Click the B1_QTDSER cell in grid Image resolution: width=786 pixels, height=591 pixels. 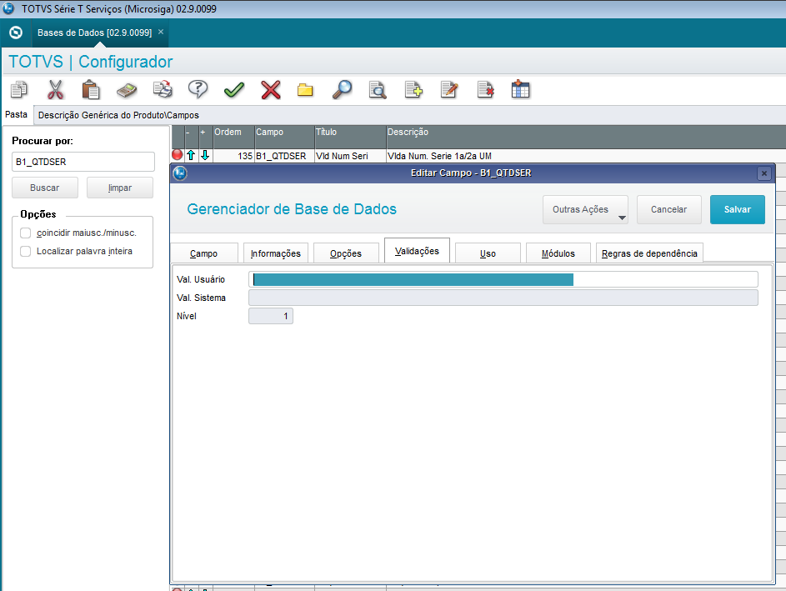[284, 156]
